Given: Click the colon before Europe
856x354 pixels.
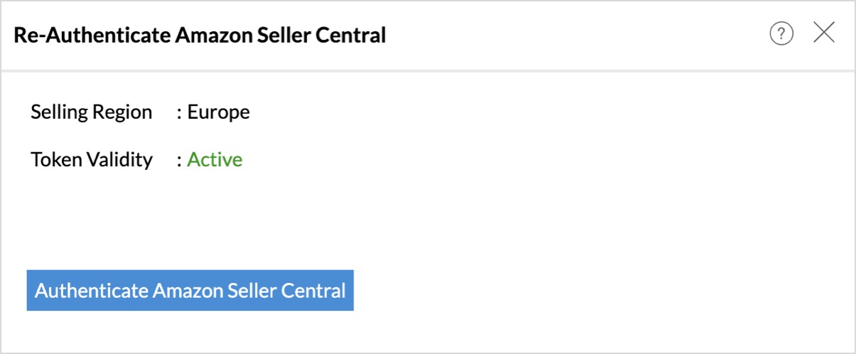Looking at the screenshot, I should [180, 113].
